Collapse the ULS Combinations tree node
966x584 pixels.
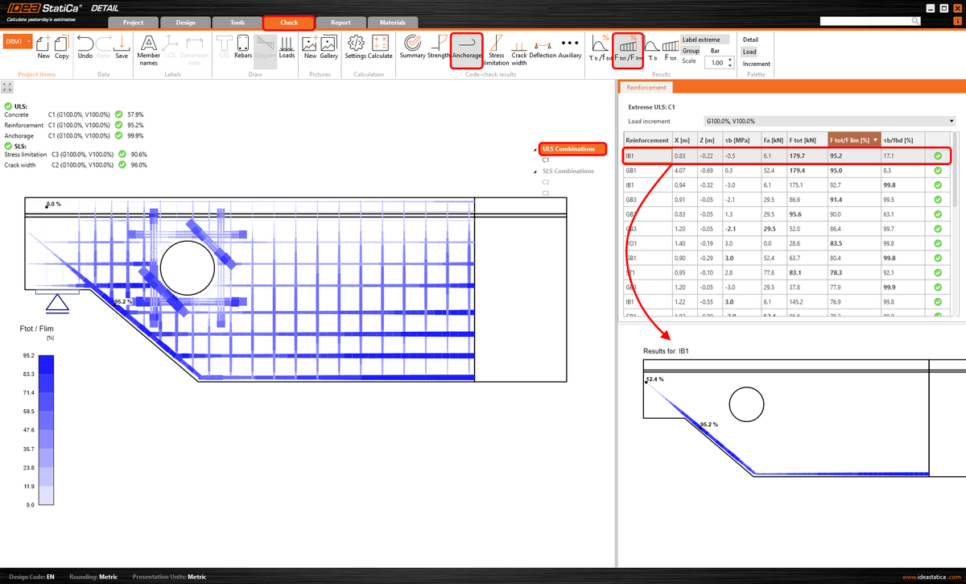[535, 148]
